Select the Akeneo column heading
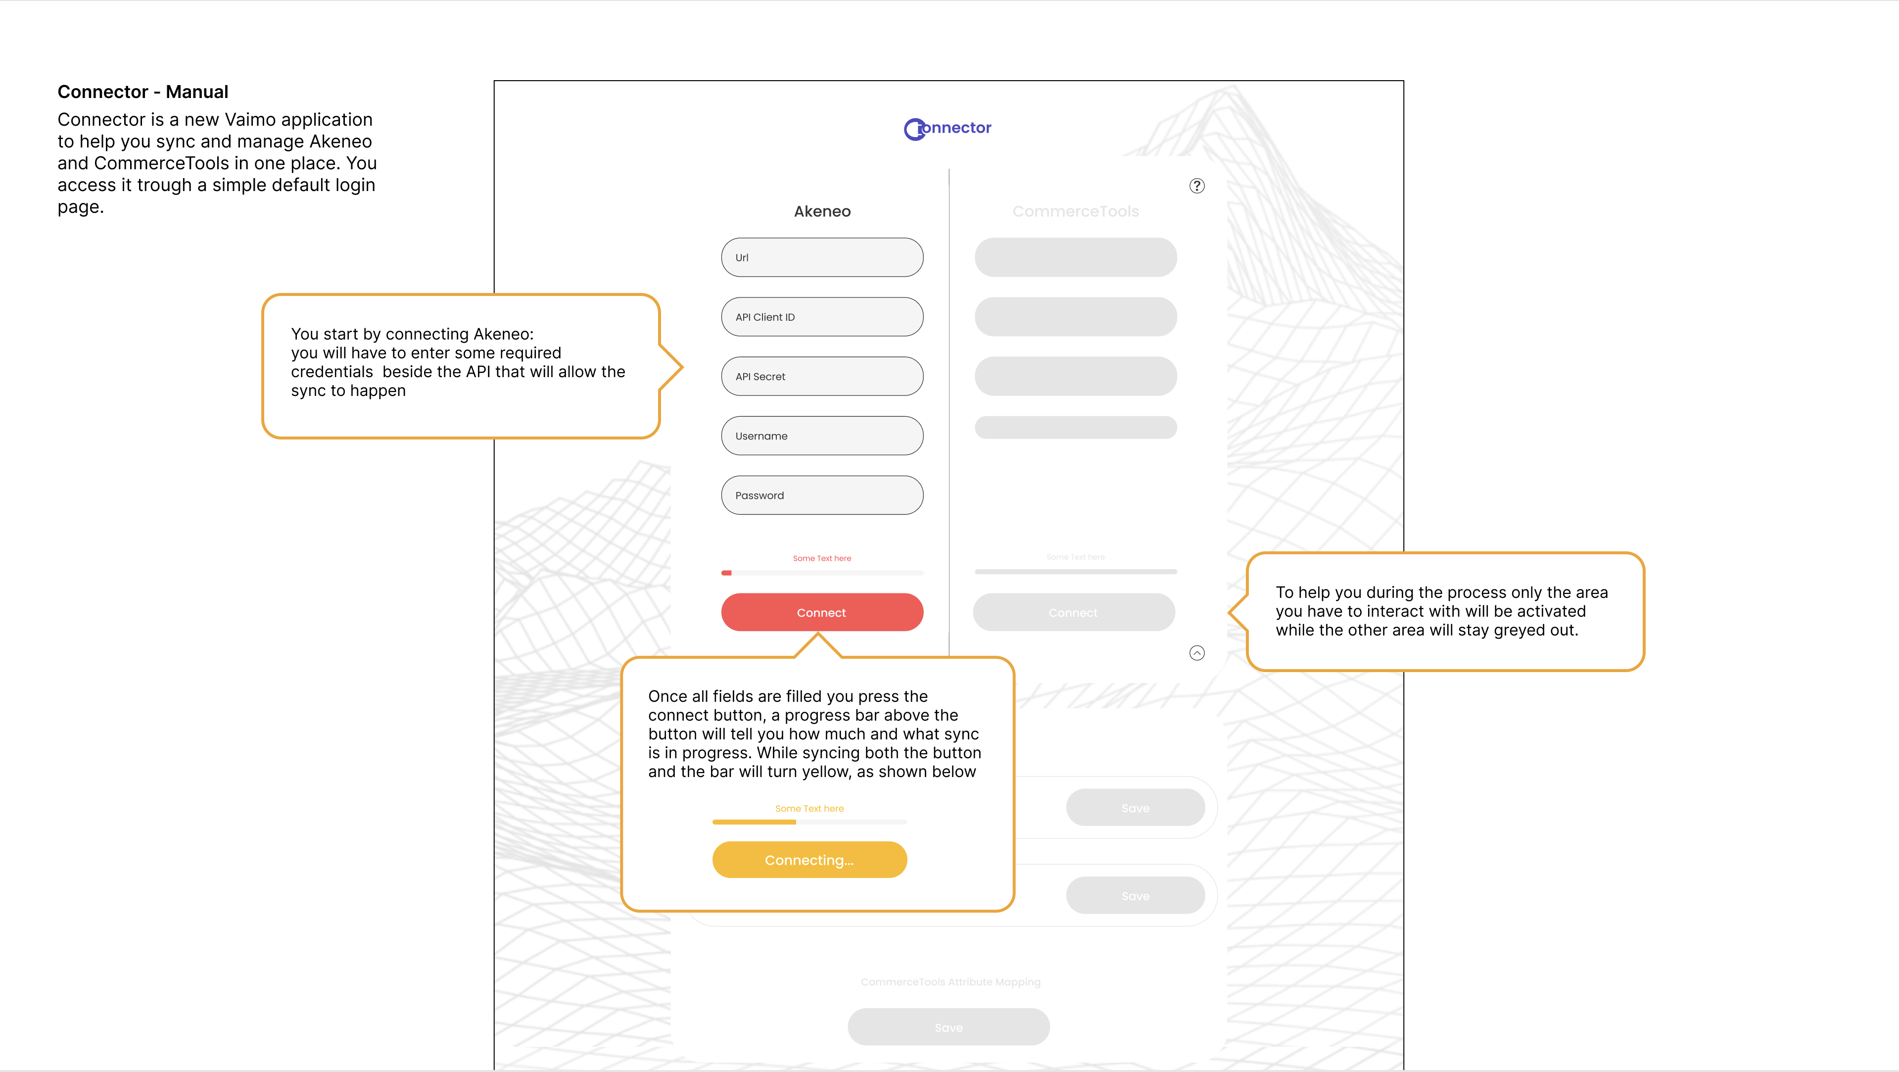Viewport: 1899px width, 1072px height. click(822, 211)
